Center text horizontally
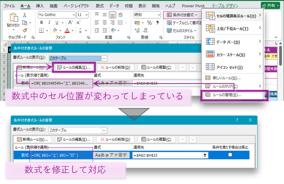Viewport: 284px width, 184px height. (105, 23)
